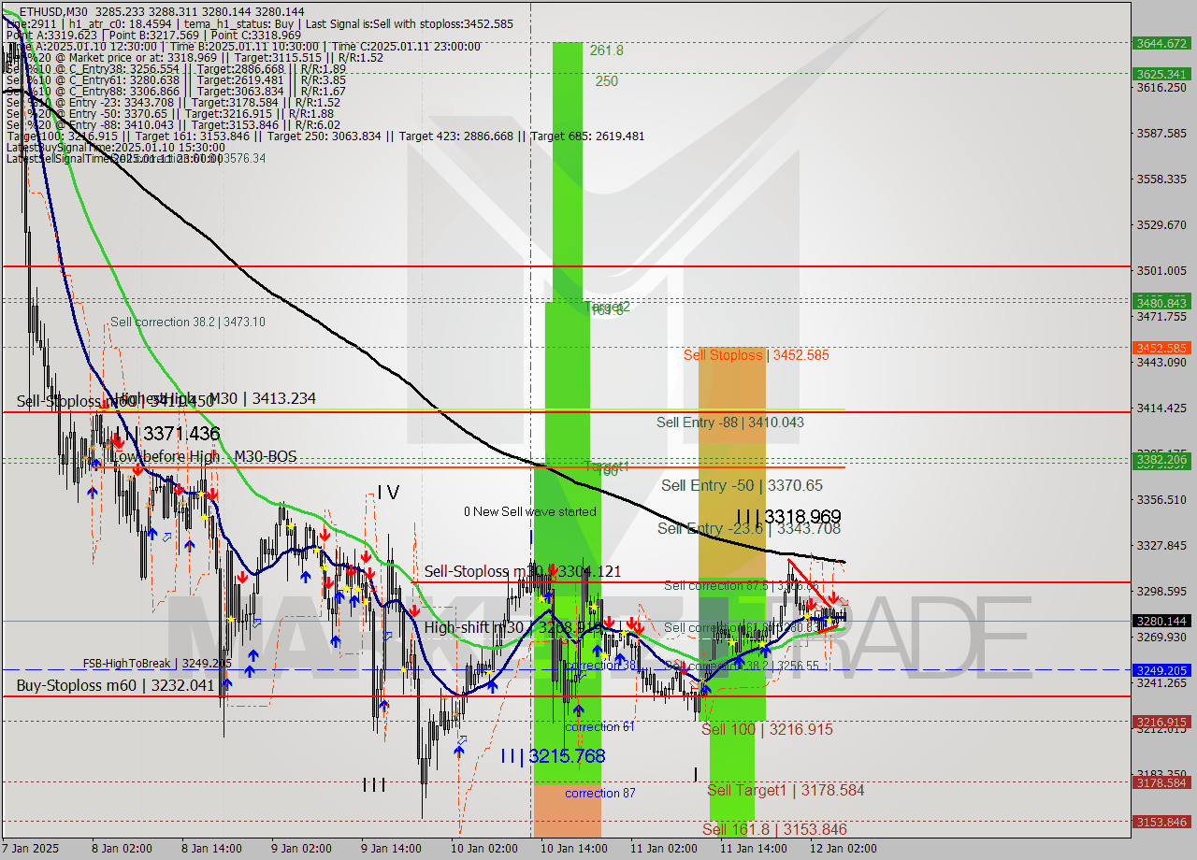Viewport: 1197px width, 860px height.
Task: Click the 3241.265 price scale value
Action: (1161, 682)
